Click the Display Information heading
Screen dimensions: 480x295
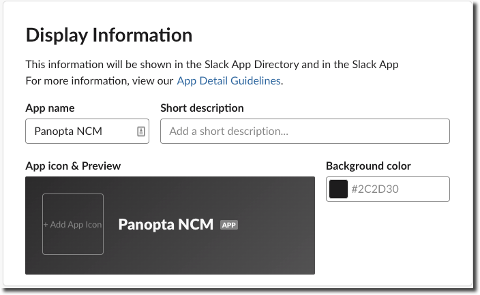click(x=109, y=35)
